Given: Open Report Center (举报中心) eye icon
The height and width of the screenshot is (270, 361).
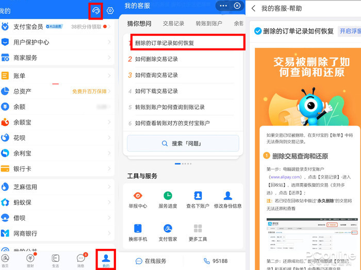Looking at the screenshot, I should (138, 196).
